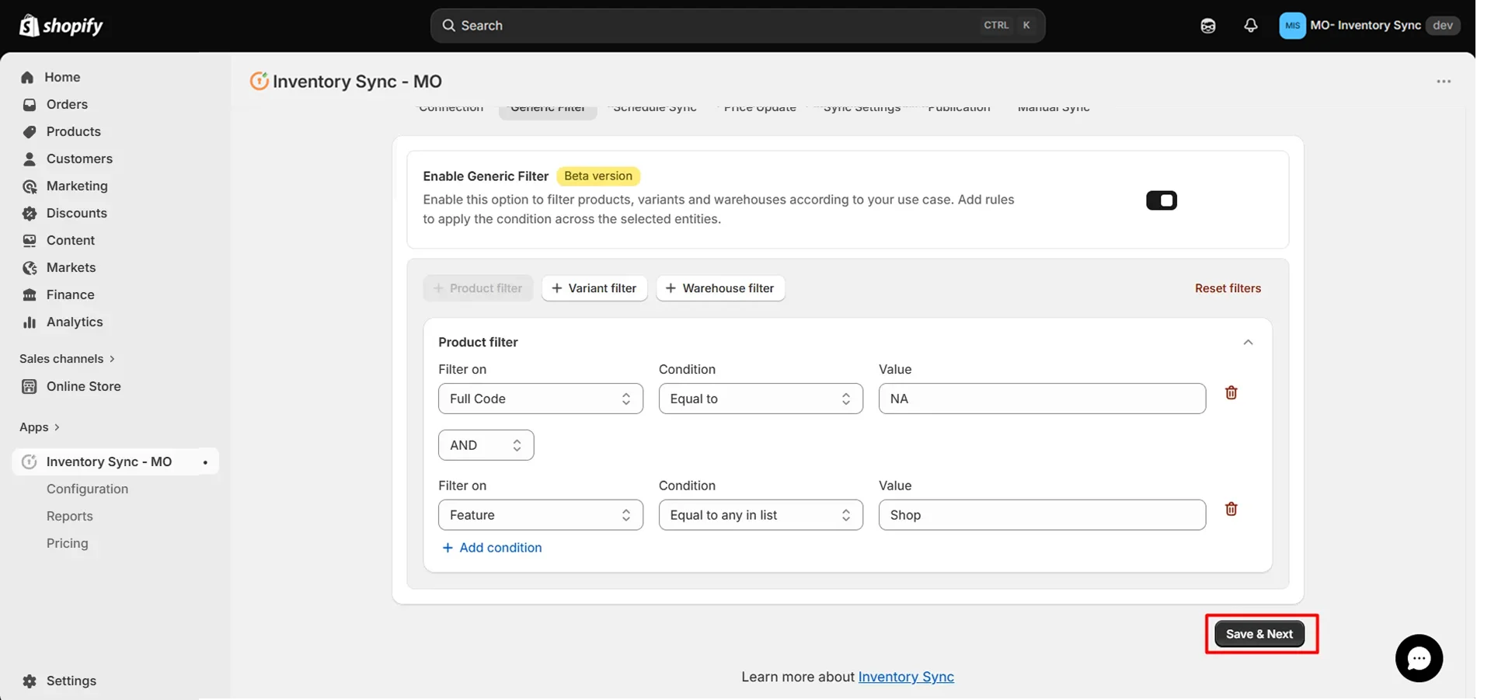Open Products via its tag icon

30,131
